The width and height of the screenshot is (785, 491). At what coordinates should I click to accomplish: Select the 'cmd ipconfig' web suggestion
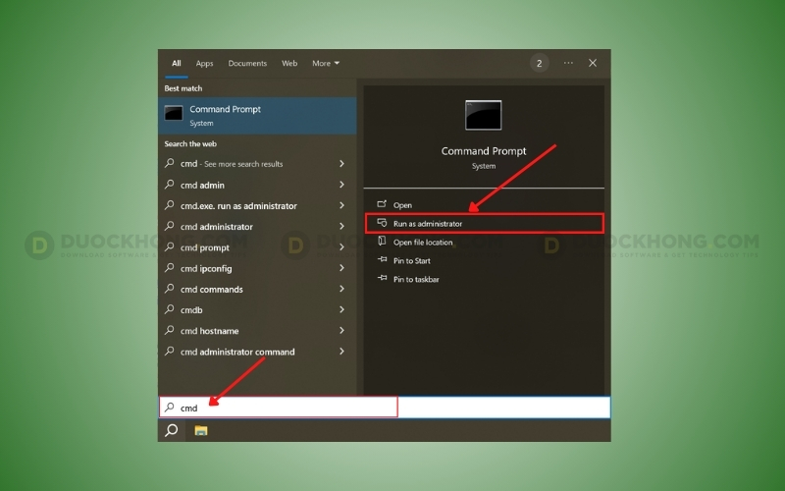pos(257,268)
